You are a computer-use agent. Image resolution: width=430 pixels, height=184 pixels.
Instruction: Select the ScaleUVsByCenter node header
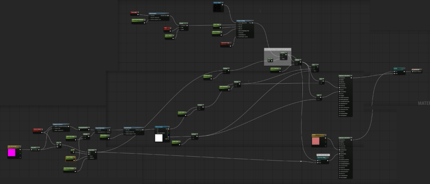coord(103,128)
